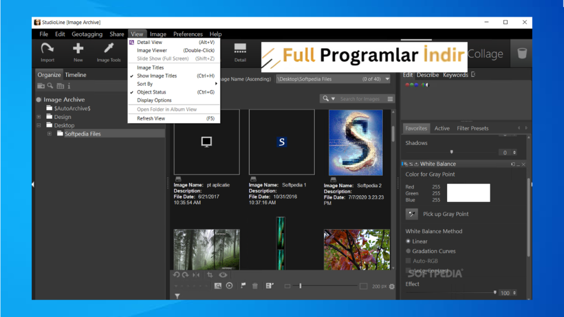Click the pop-out icon next to Keywords

[473, 74]
